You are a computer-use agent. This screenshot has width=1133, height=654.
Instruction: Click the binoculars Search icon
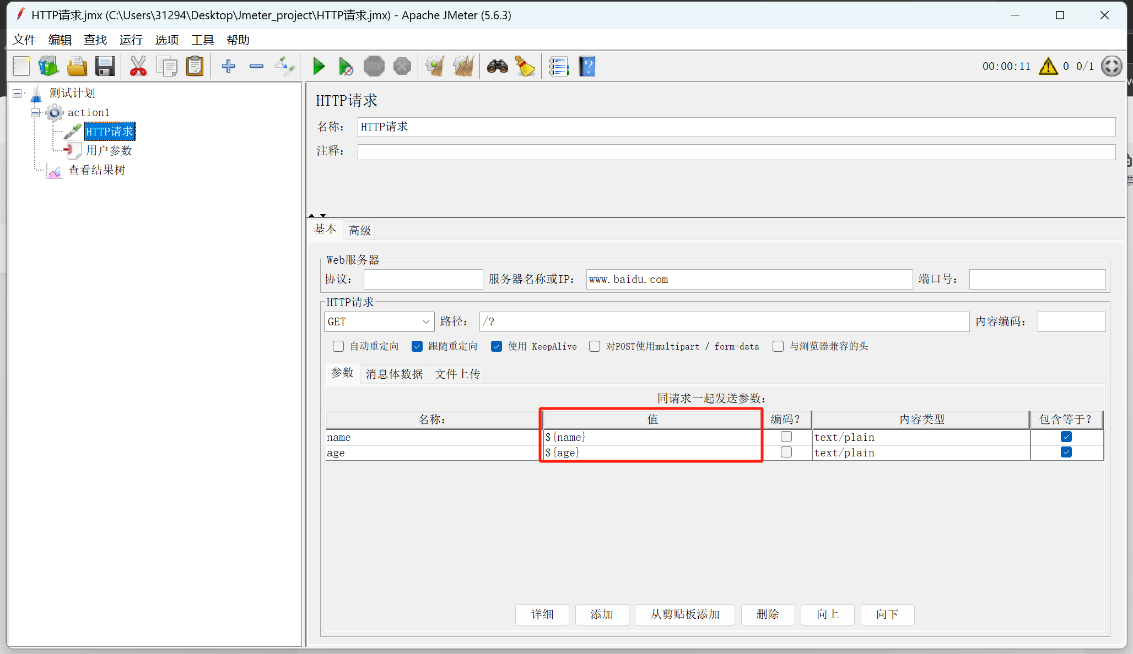point(497,67)
